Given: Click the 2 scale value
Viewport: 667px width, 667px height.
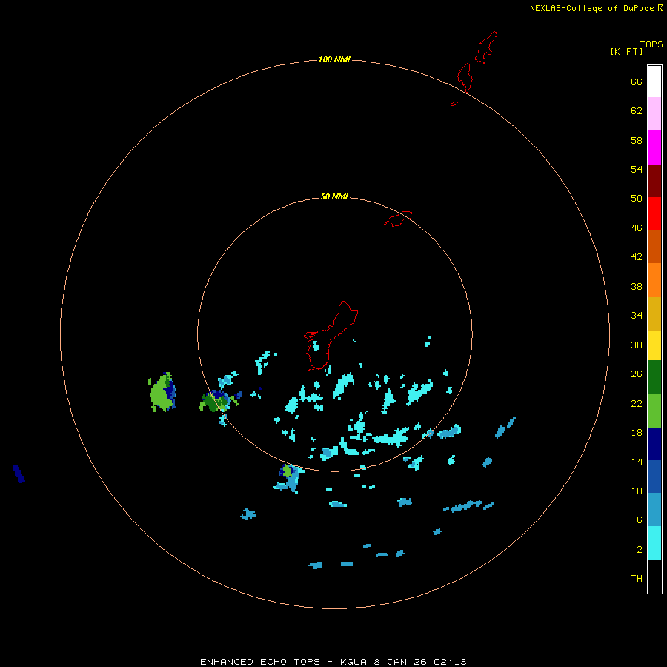Looking at the screenshot, I should 640,550.
